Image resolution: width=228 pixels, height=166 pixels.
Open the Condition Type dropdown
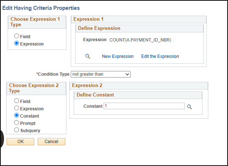click(x=101, y=74)
